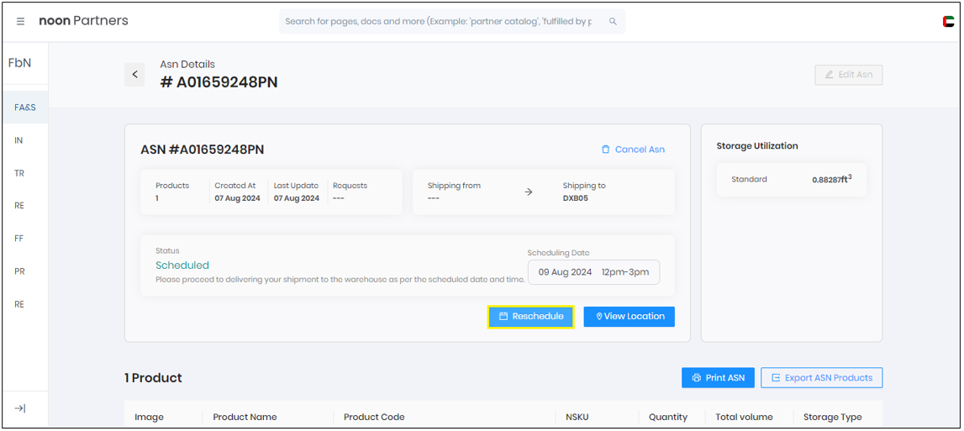
Task: Open the UAE flag country selector
Action: coord(948,22)
